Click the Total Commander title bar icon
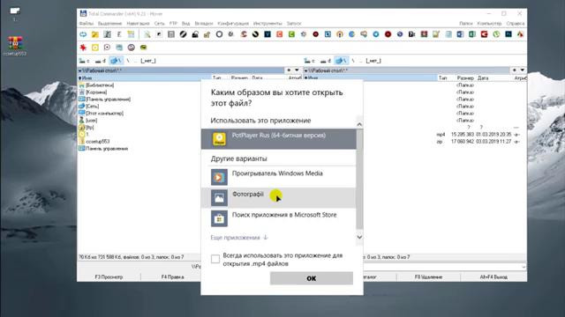The width and height of the screenshot is (565, 317). tap(83, 14)
